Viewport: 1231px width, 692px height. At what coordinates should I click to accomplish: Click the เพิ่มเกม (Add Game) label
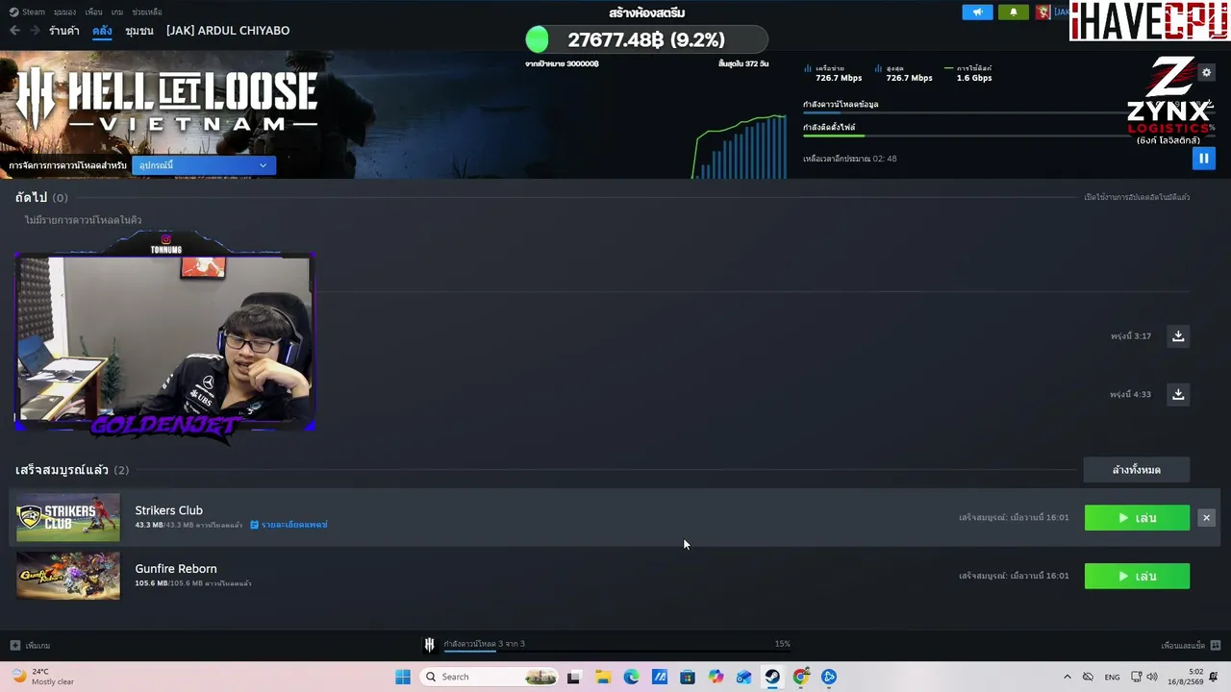click(38, 646)
